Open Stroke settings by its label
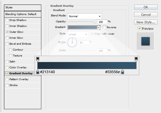 13,85
